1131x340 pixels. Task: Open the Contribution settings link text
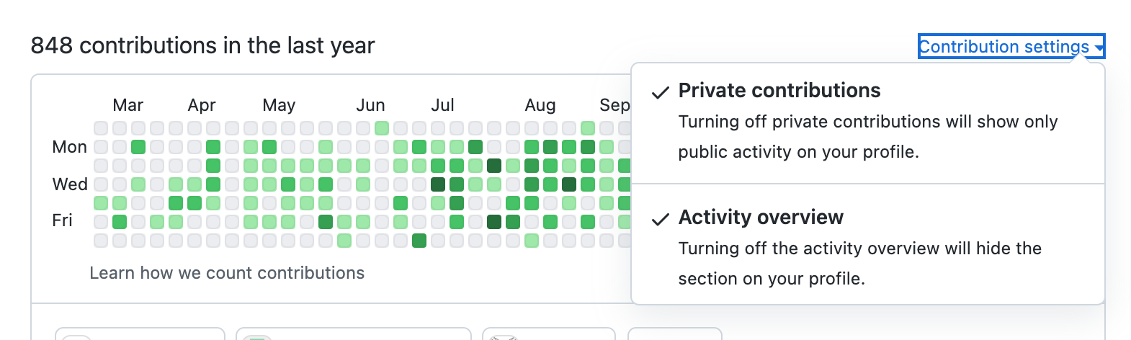click(1003, 47)
